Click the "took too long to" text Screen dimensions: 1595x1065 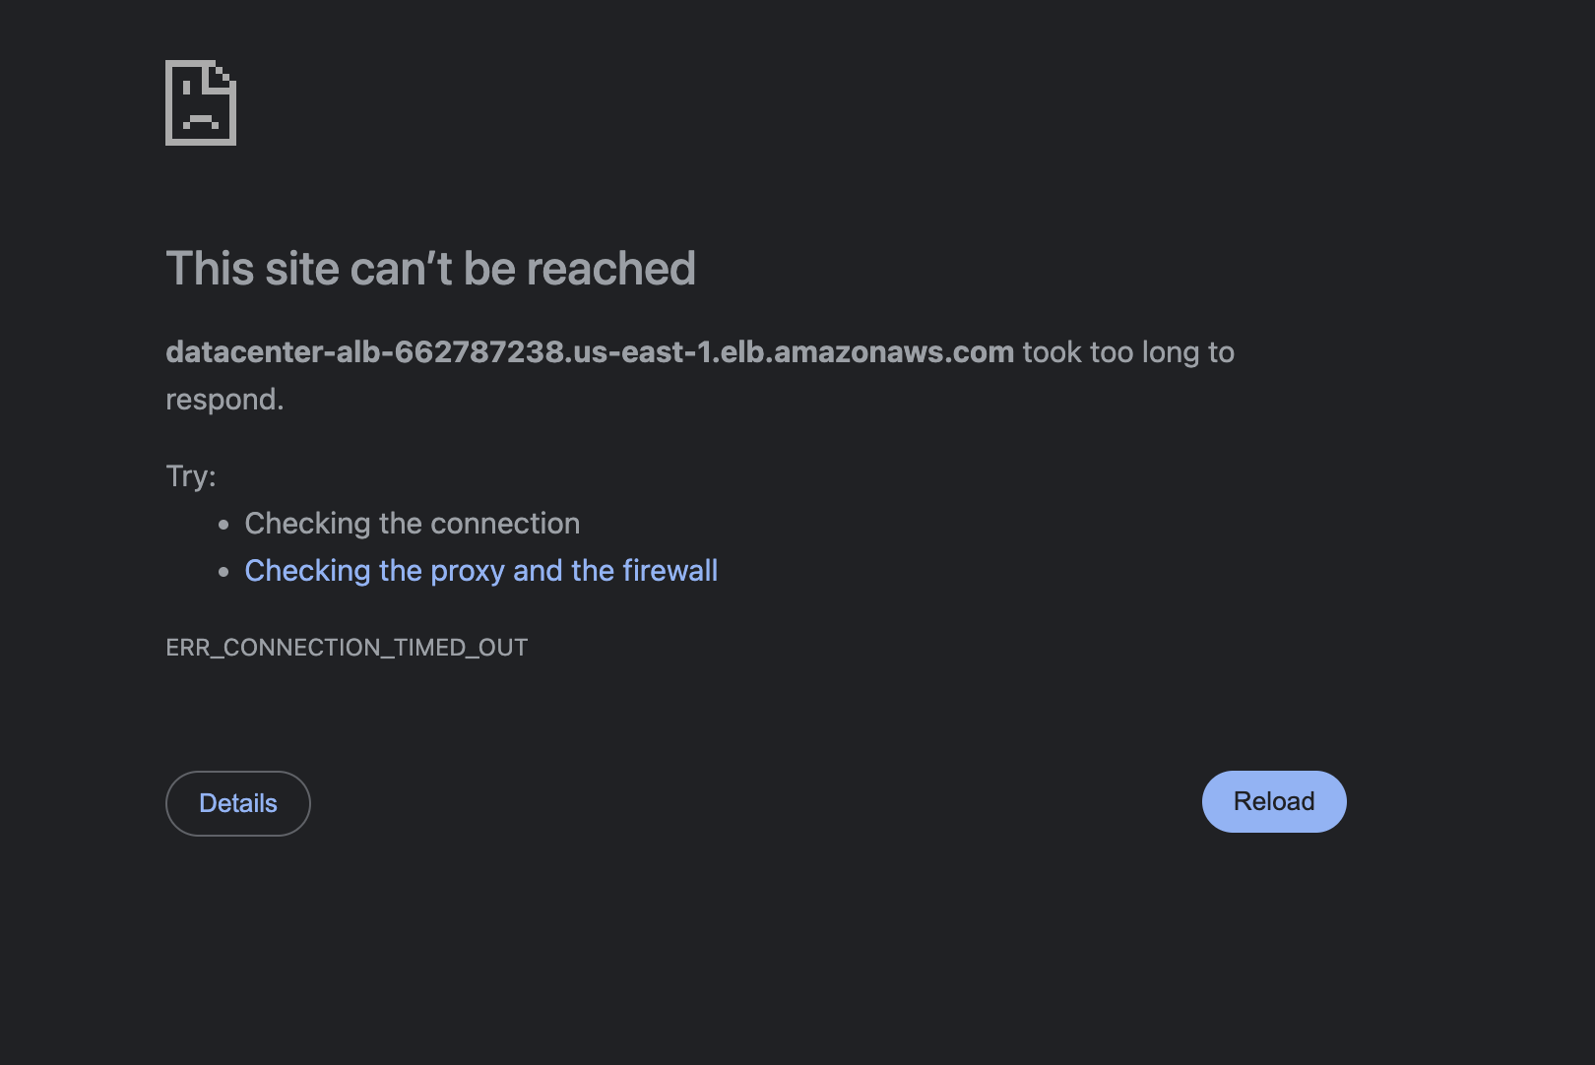click(x=1128, y=352)
